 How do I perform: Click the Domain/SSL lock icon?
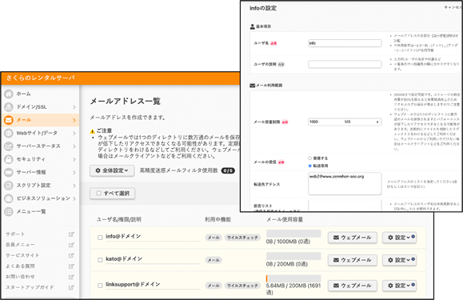coord(9,107)
